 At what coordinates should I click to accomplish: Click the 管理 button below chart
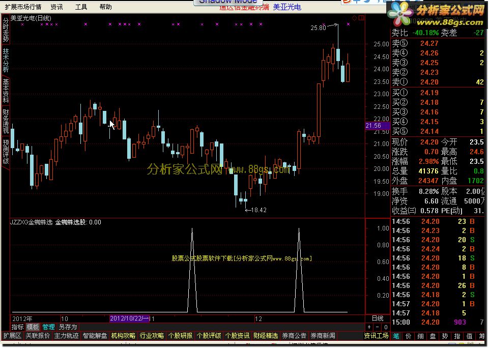pyautogui.click(x=48, y=327)
